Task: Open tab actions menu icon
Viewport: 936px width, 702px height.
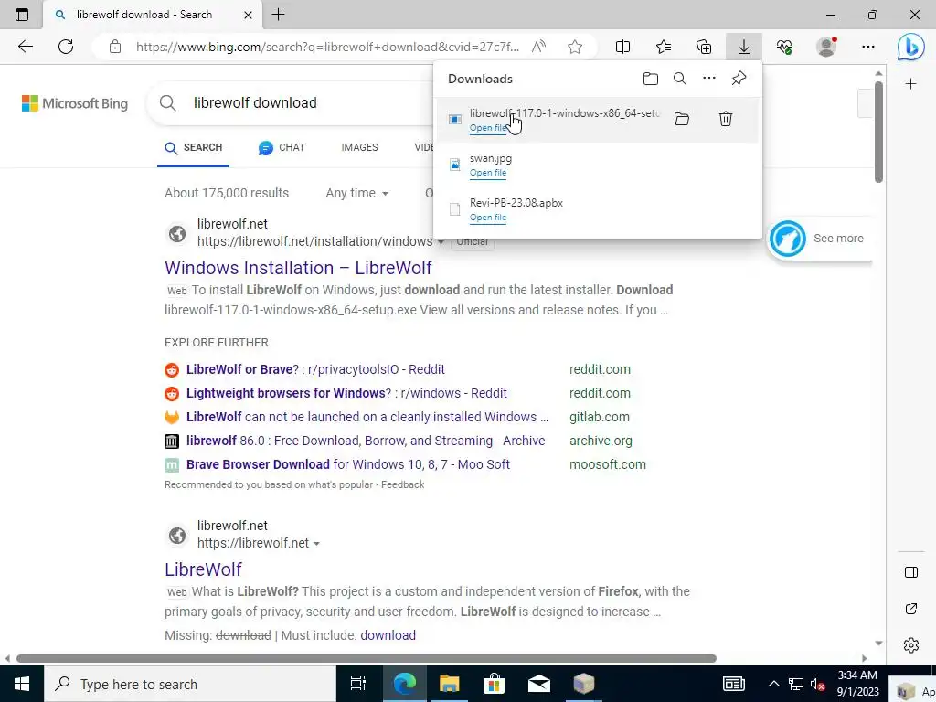Action: [22, 15]
